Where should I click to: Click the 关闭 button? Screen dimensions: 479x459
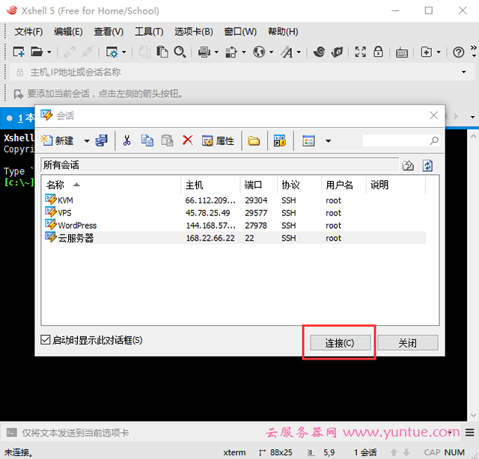tap(407, 342)
